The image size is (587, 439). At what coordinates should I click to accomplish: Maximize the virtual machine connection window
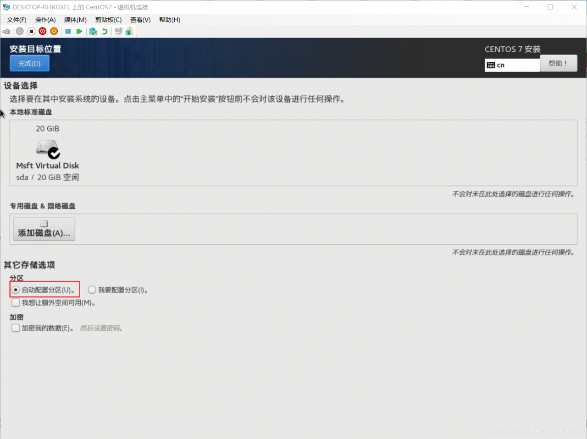coord(550,7)
